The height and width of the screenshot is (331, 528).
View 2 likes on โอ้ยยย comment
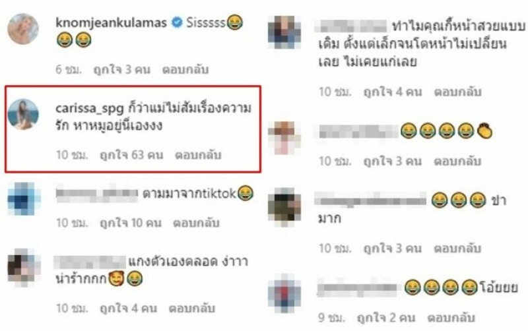click(x=386, y=318)
